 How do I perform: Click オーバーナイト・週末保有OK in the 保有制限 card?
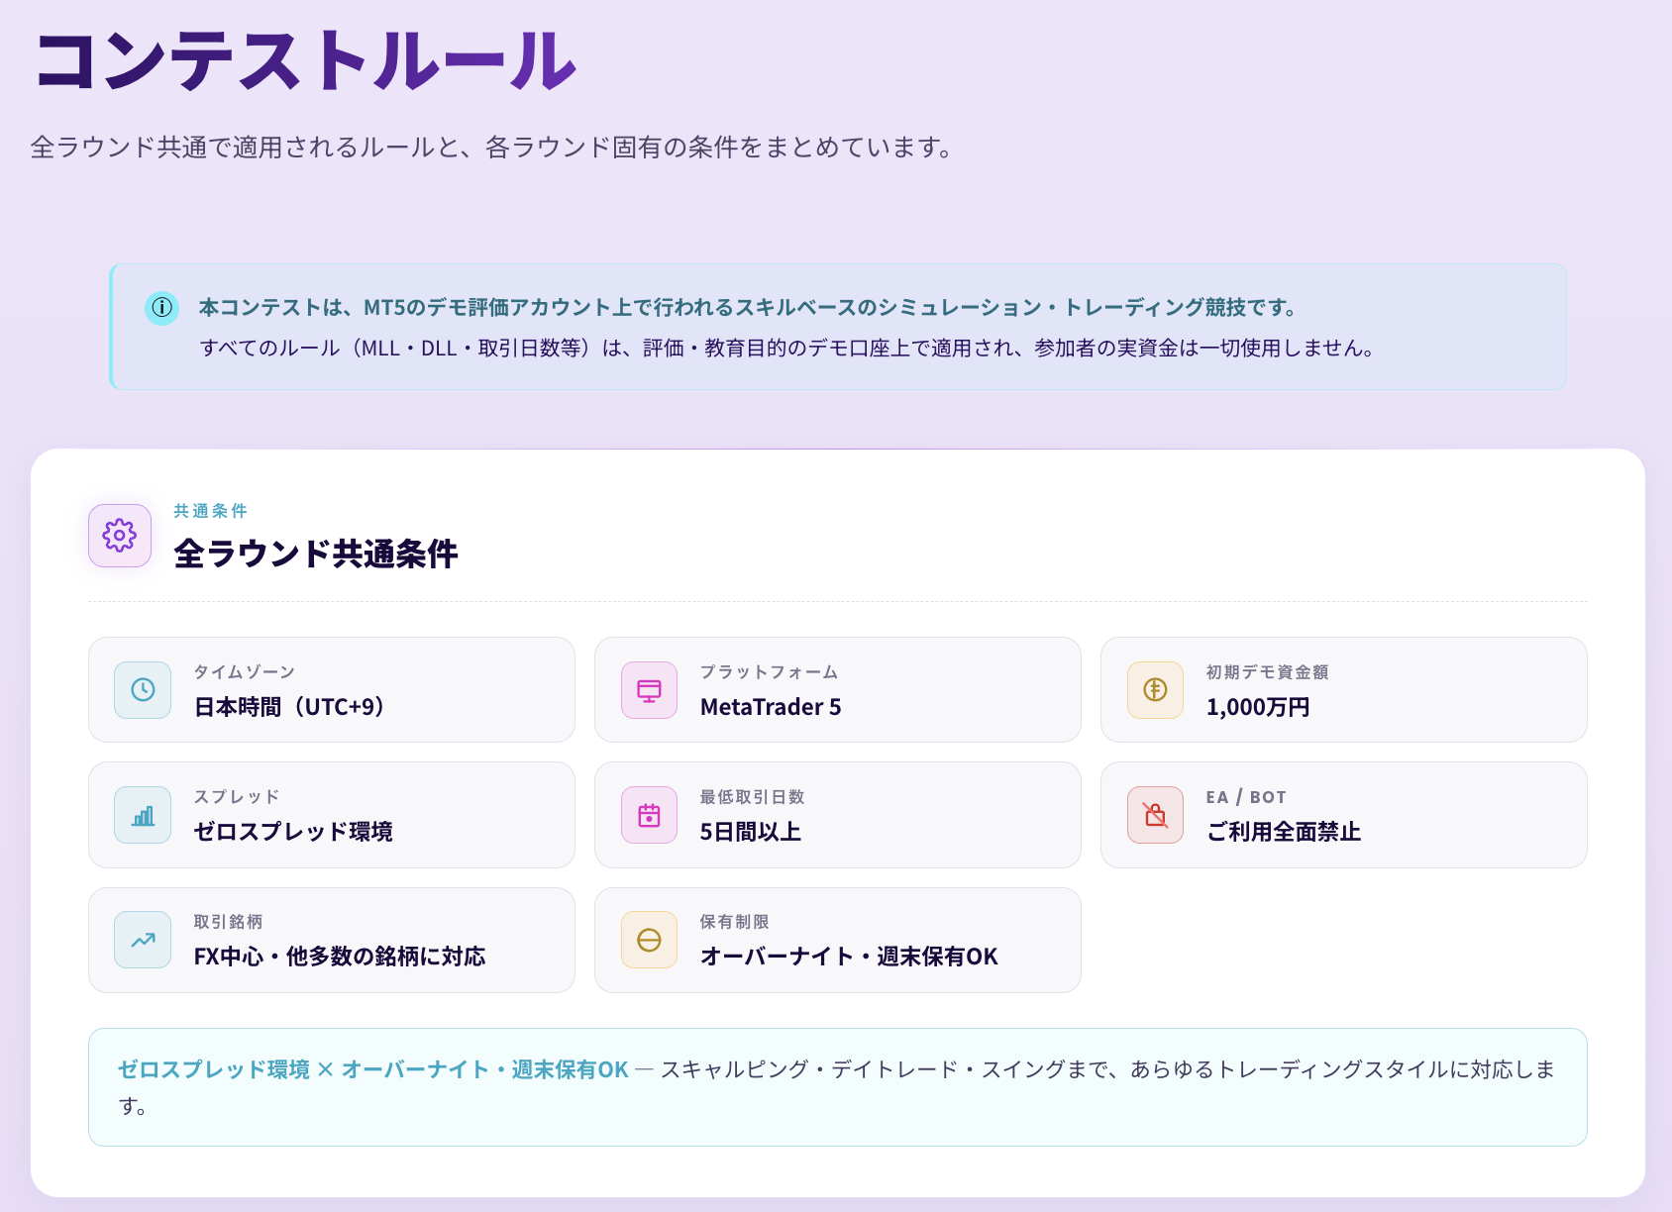(849, 957)
